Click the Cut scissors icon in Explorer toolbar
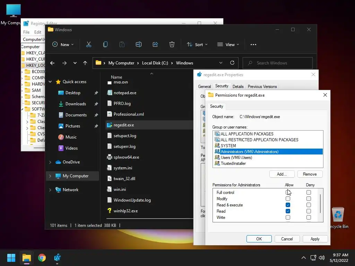This screenshot has width=355, height=266. coord(89,44)
